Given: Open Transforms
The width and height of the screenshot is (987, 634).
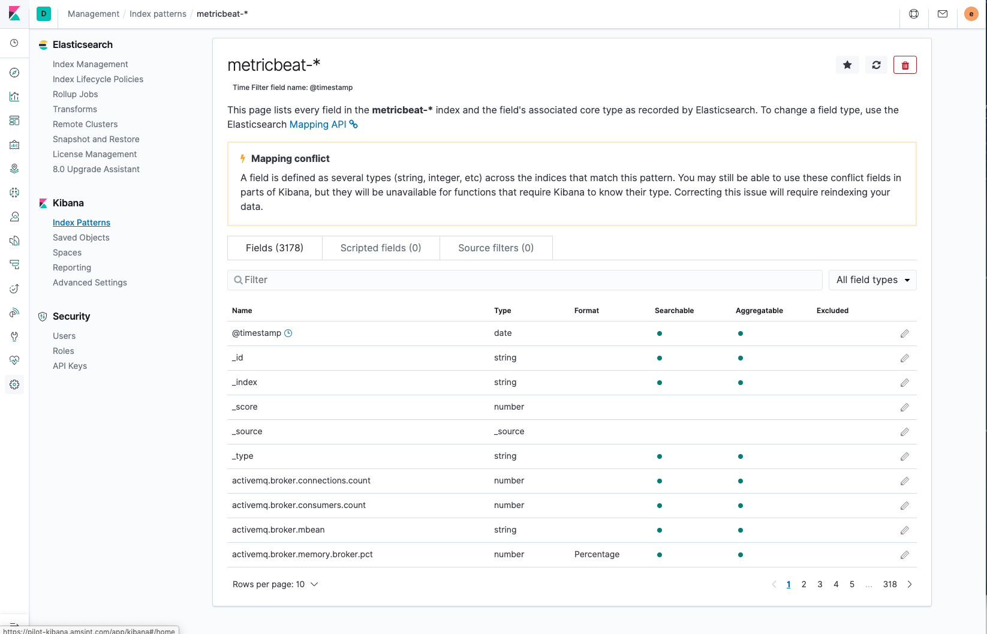Looking at the screenshot, I should pos(75,109).
